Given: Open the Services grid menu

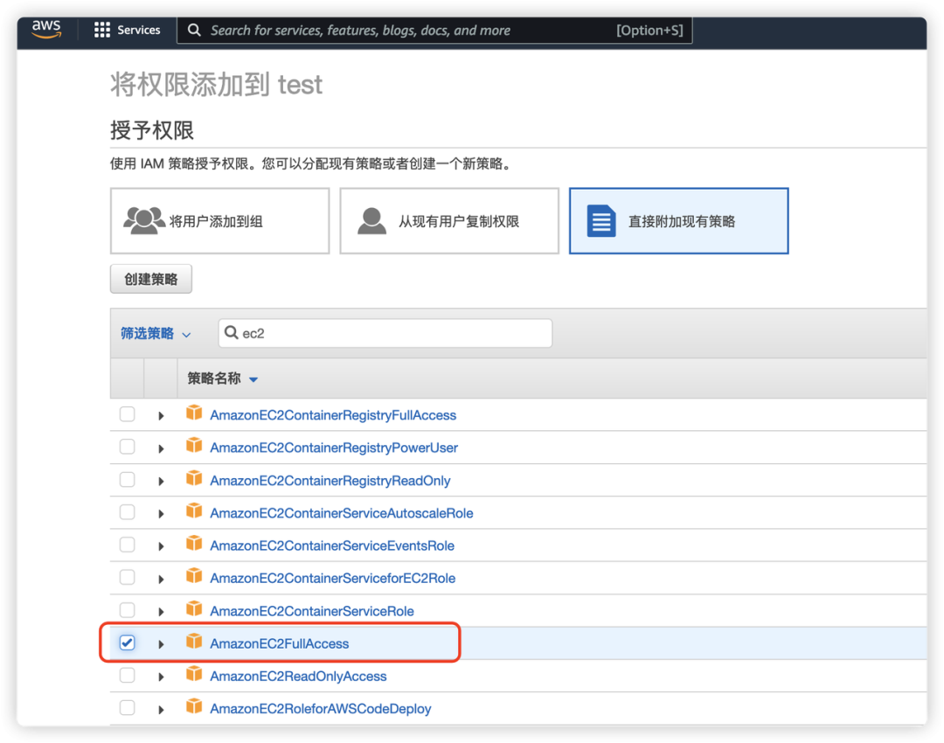Looking at the screenshot, I should pos(127,30).
